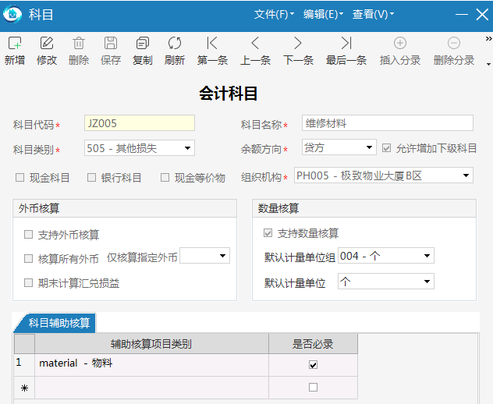Click the 辅助核算项目类别 column header
The height and width of the screenshot is (404, 493).
point(151,344)
